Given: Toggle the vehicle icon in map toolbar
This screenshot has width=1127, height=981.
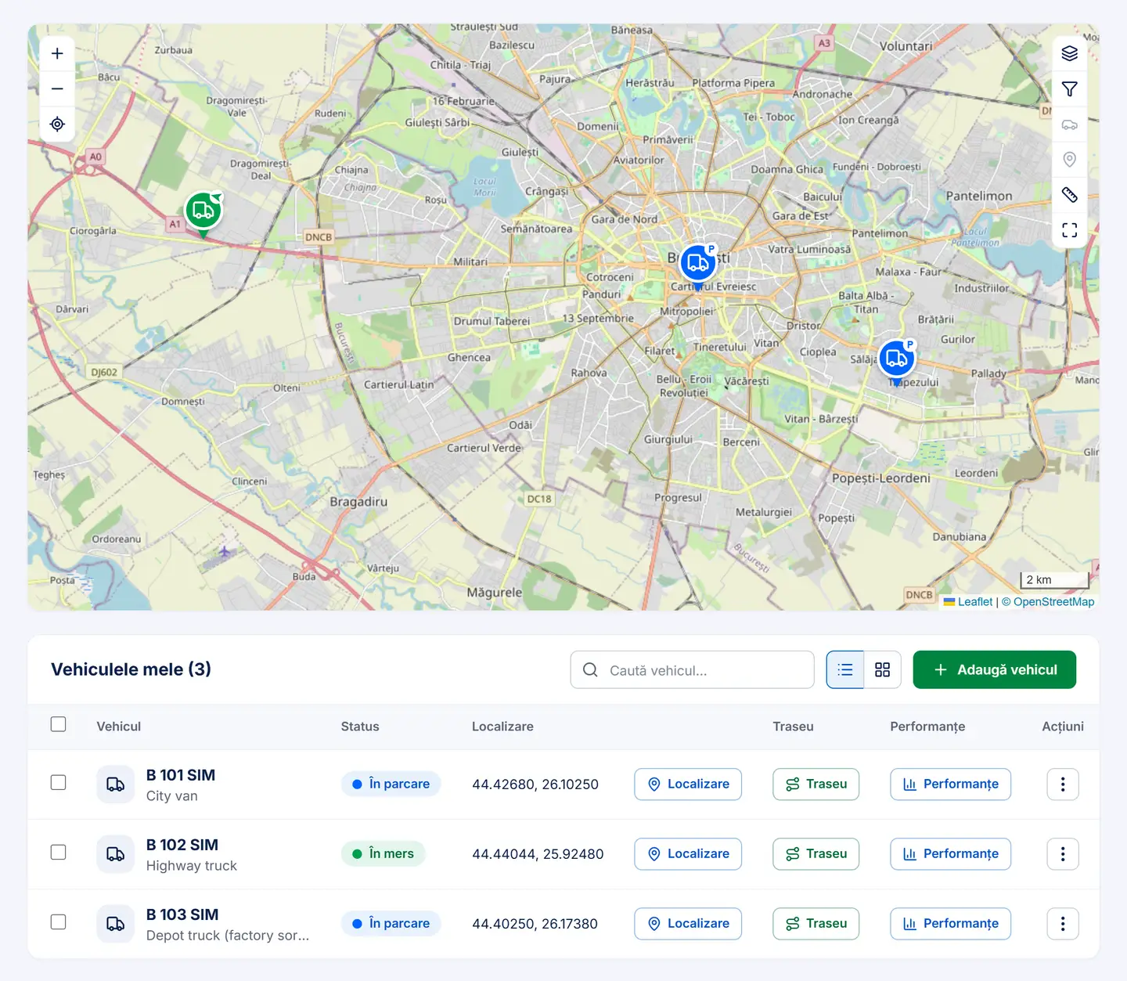Looking at the screenshot, I should coord(1070,124).
